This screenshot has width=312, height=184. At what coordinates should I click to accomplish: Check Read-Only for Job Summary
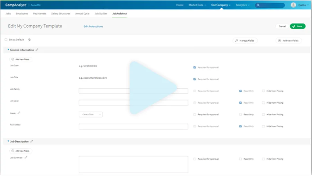pos(240,159)
